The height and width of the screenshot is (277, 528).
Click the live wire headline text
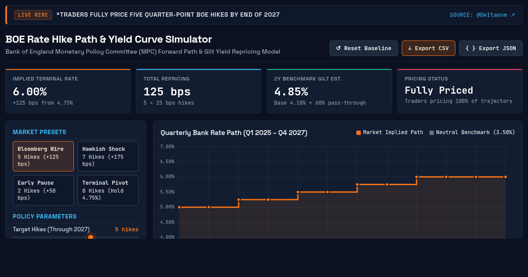[168, 15]
